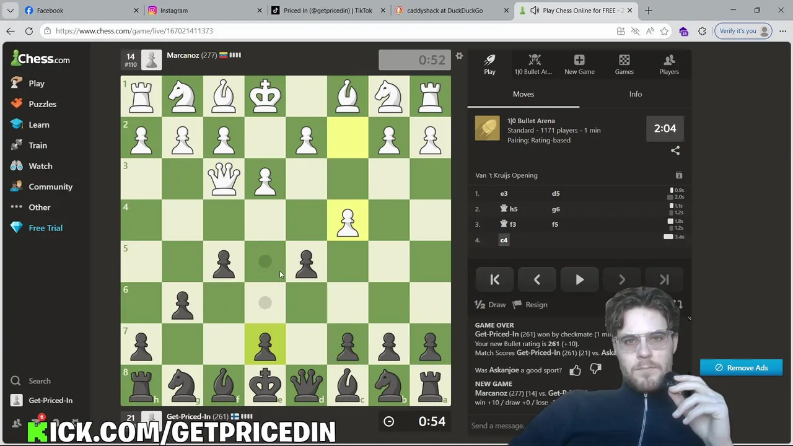Click the share icon below the arena timer
The width and height of the screenshot is (793, 446).
(x=675, y=151)
